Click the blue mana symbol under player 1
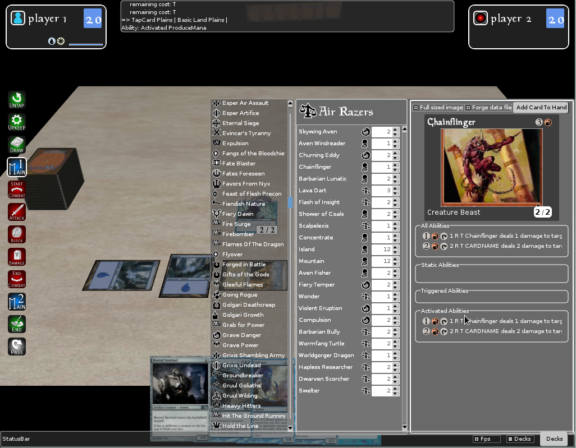Image resolution: width=576 pixels, height=448 pixels. (52, 41)
